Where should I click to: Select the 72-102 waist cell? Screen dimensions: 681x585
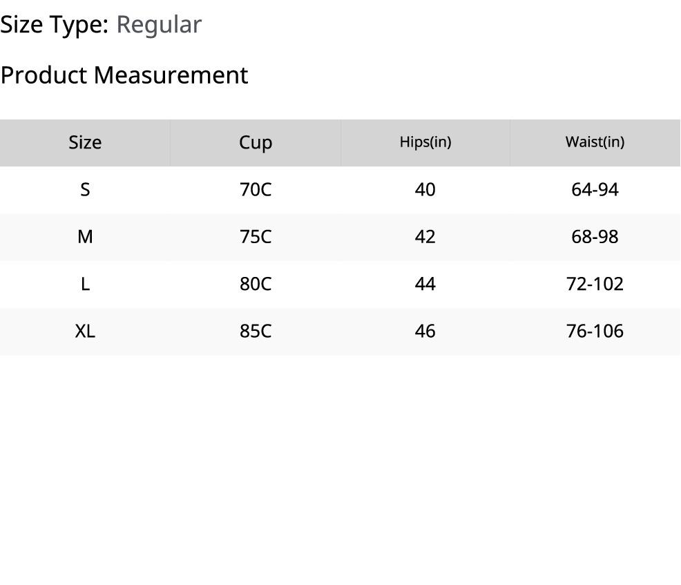(x=595, y=284)
